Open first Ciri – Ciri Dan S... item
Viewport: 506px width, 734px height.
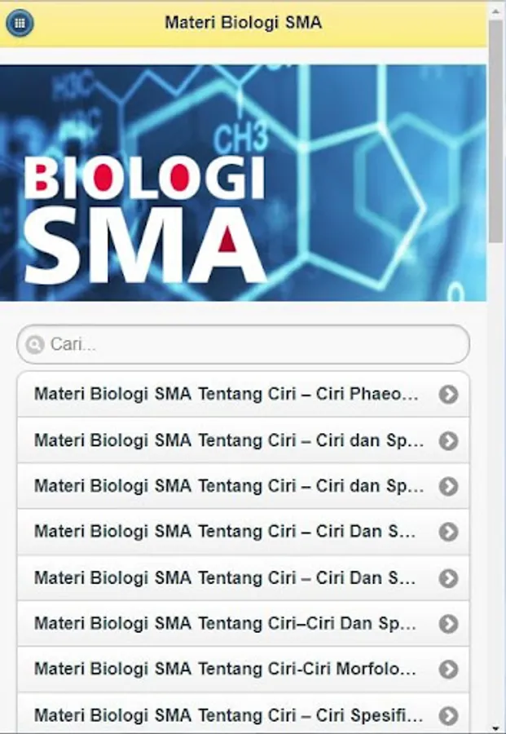tap(243, 532)
